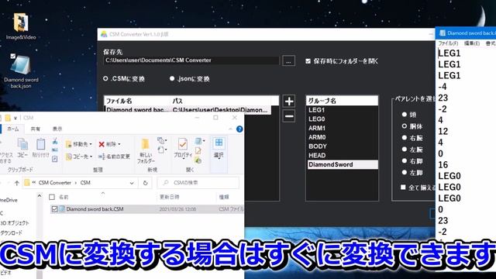This screenshot has height=279, width=496.
Task: Click the plus button to add a file
Action: pyautogui.click(x=289, y=102)
